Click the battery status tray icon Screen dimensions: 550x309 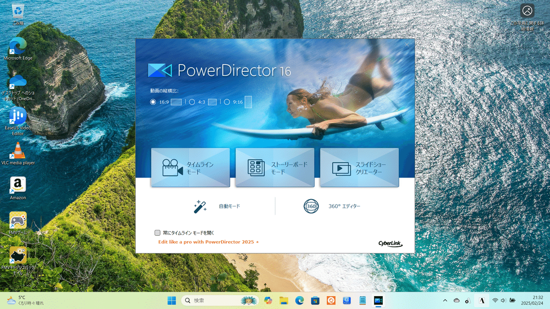[x=512, y=300]
